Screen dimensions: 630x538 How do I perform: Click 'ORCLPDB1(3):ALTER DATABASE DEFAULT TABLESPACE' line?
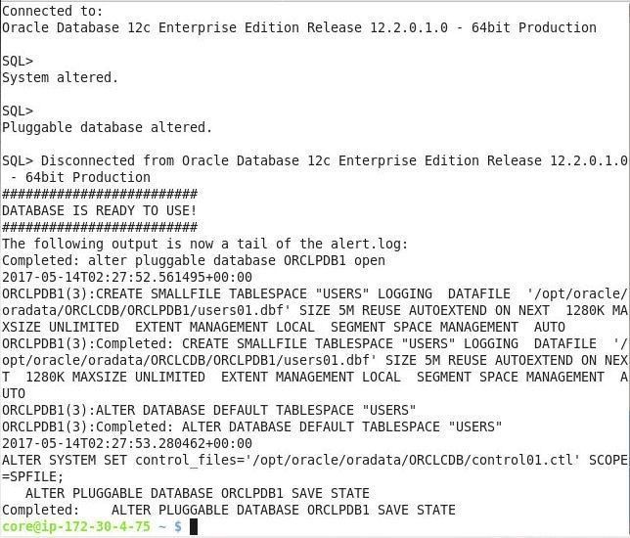point(209,410)
